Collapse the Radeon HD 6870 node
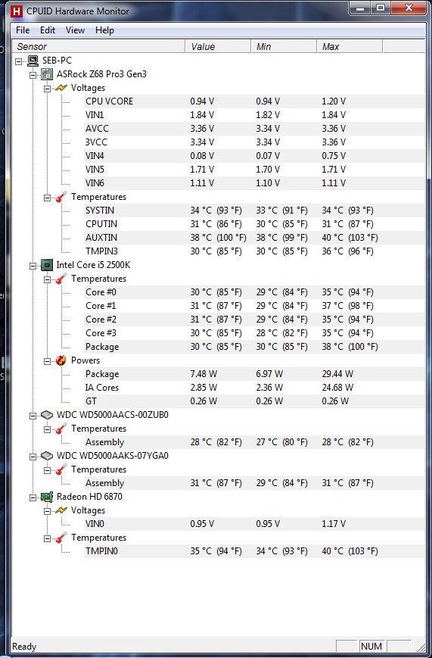This screenshot has height=658, width=432. [x=33, y=497]
